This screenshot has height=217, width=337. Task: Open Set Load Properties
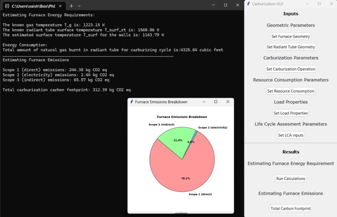tap(291, 113)
